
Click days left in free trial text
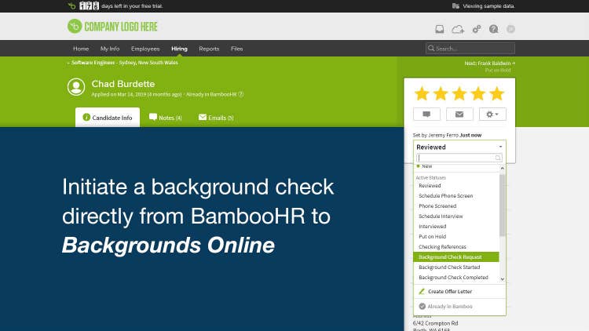click(x=132, y=6)
